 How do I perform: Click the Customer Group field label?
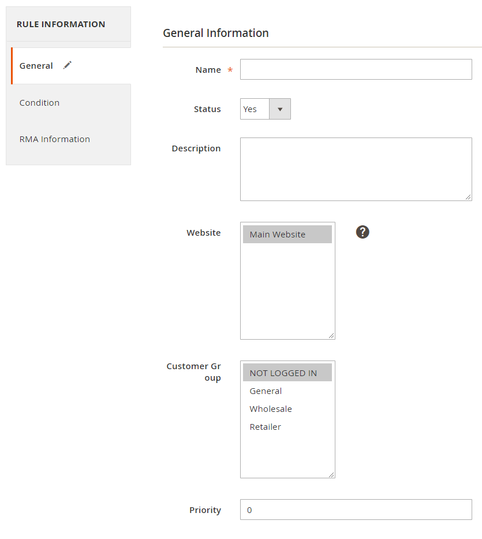194,372
